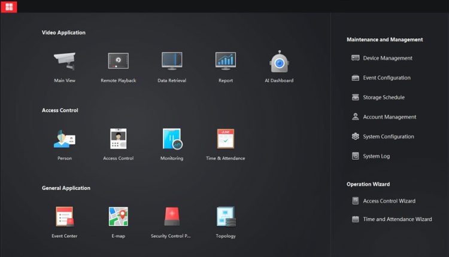The height and width of the screenshot is (257, 449).
Task: Select Storage Schedule in maintenance list
Action: pyautogui.click(x=383, y=97)
